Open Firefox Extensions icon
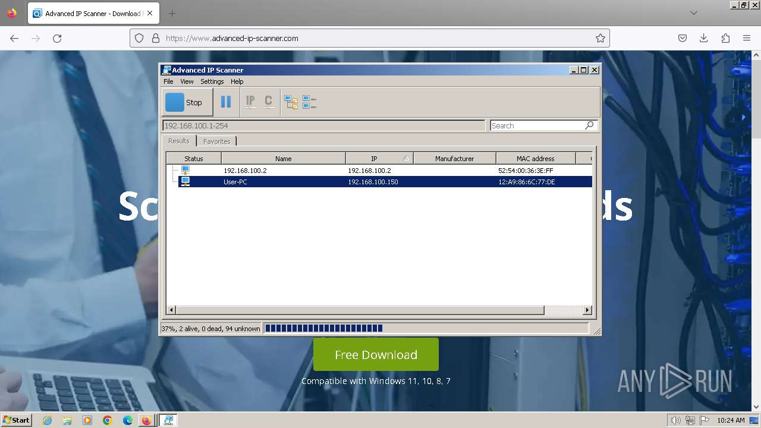The height and width of the screenshot is (428, 761). [725, 38]
